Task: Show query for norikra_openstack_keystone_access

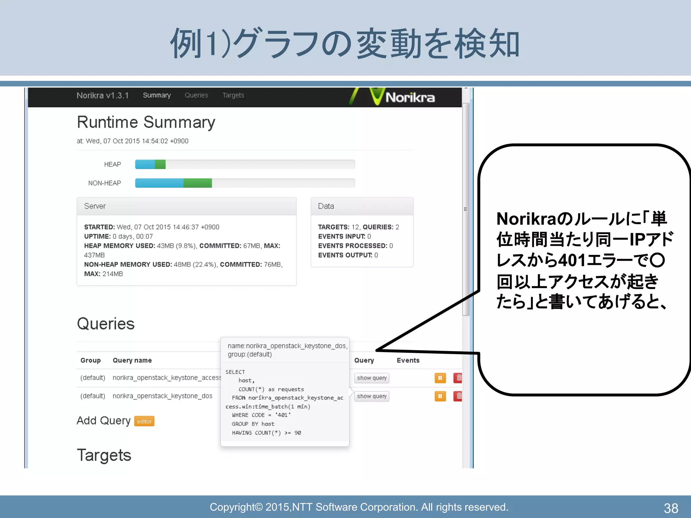Action: tap(372, 378)
